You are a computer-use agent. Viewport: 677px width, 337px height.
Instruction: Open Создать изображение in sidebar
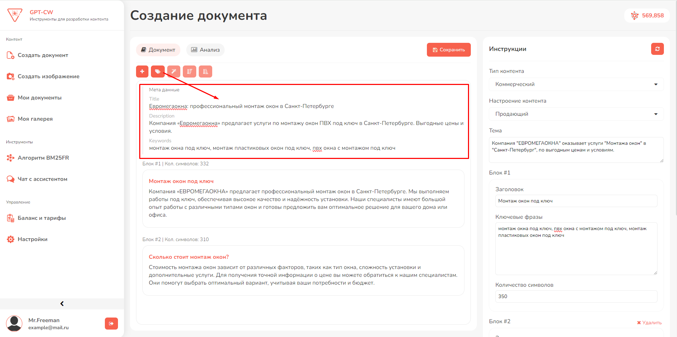(x=49, y=76)
